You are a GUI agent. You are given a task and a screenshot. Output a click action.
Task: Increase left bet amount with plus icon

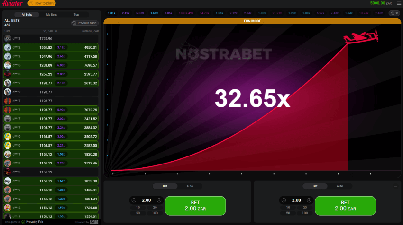[x=159, y=200]
